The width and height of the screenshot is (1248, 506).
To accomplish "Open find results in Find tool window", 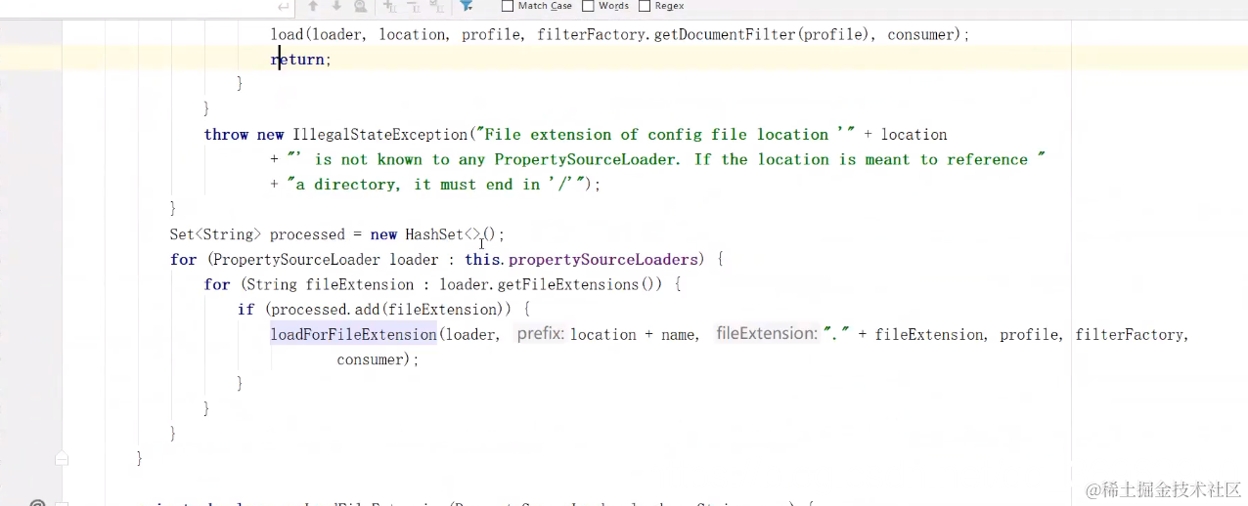I will (361, 6).
